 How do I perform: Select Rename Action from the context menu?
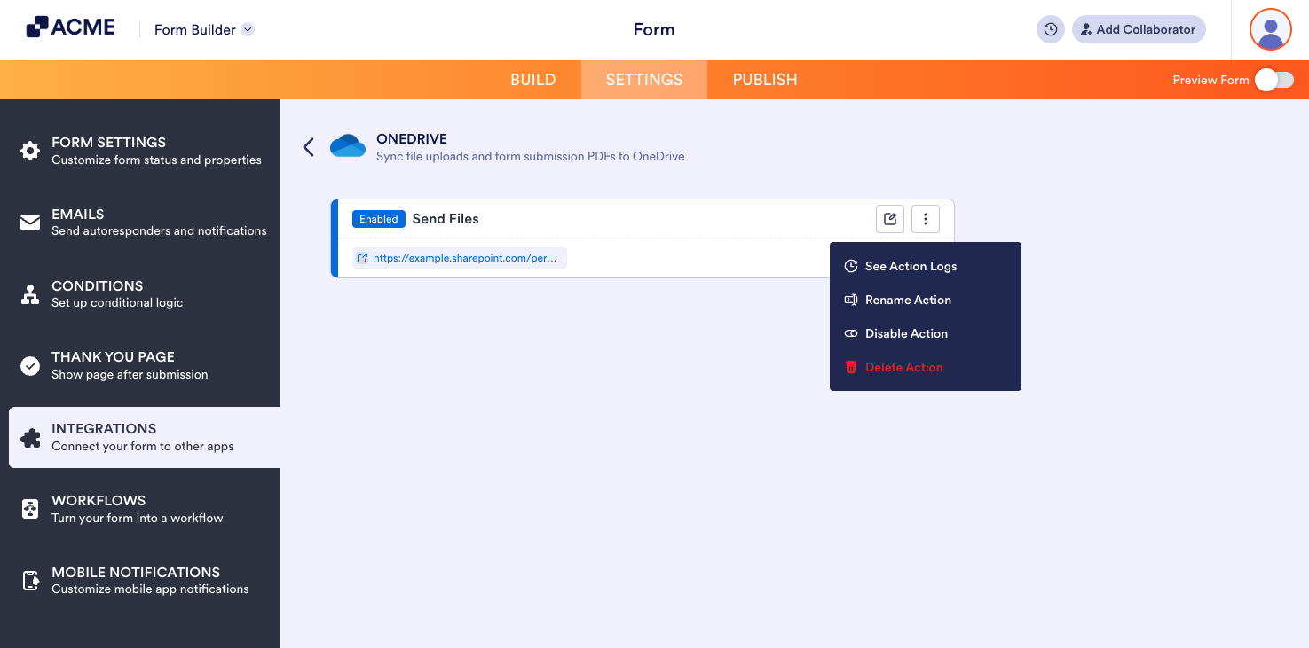click(908, 300)
